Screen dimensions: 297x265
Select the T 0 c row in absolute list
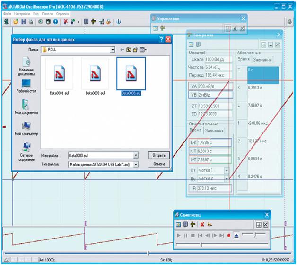click(258, 75)
